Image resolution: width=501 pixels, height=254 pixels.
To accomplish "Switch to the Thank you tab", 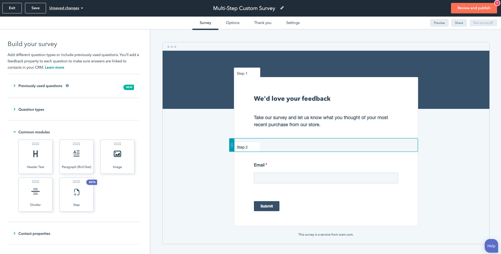I will 263,23.
